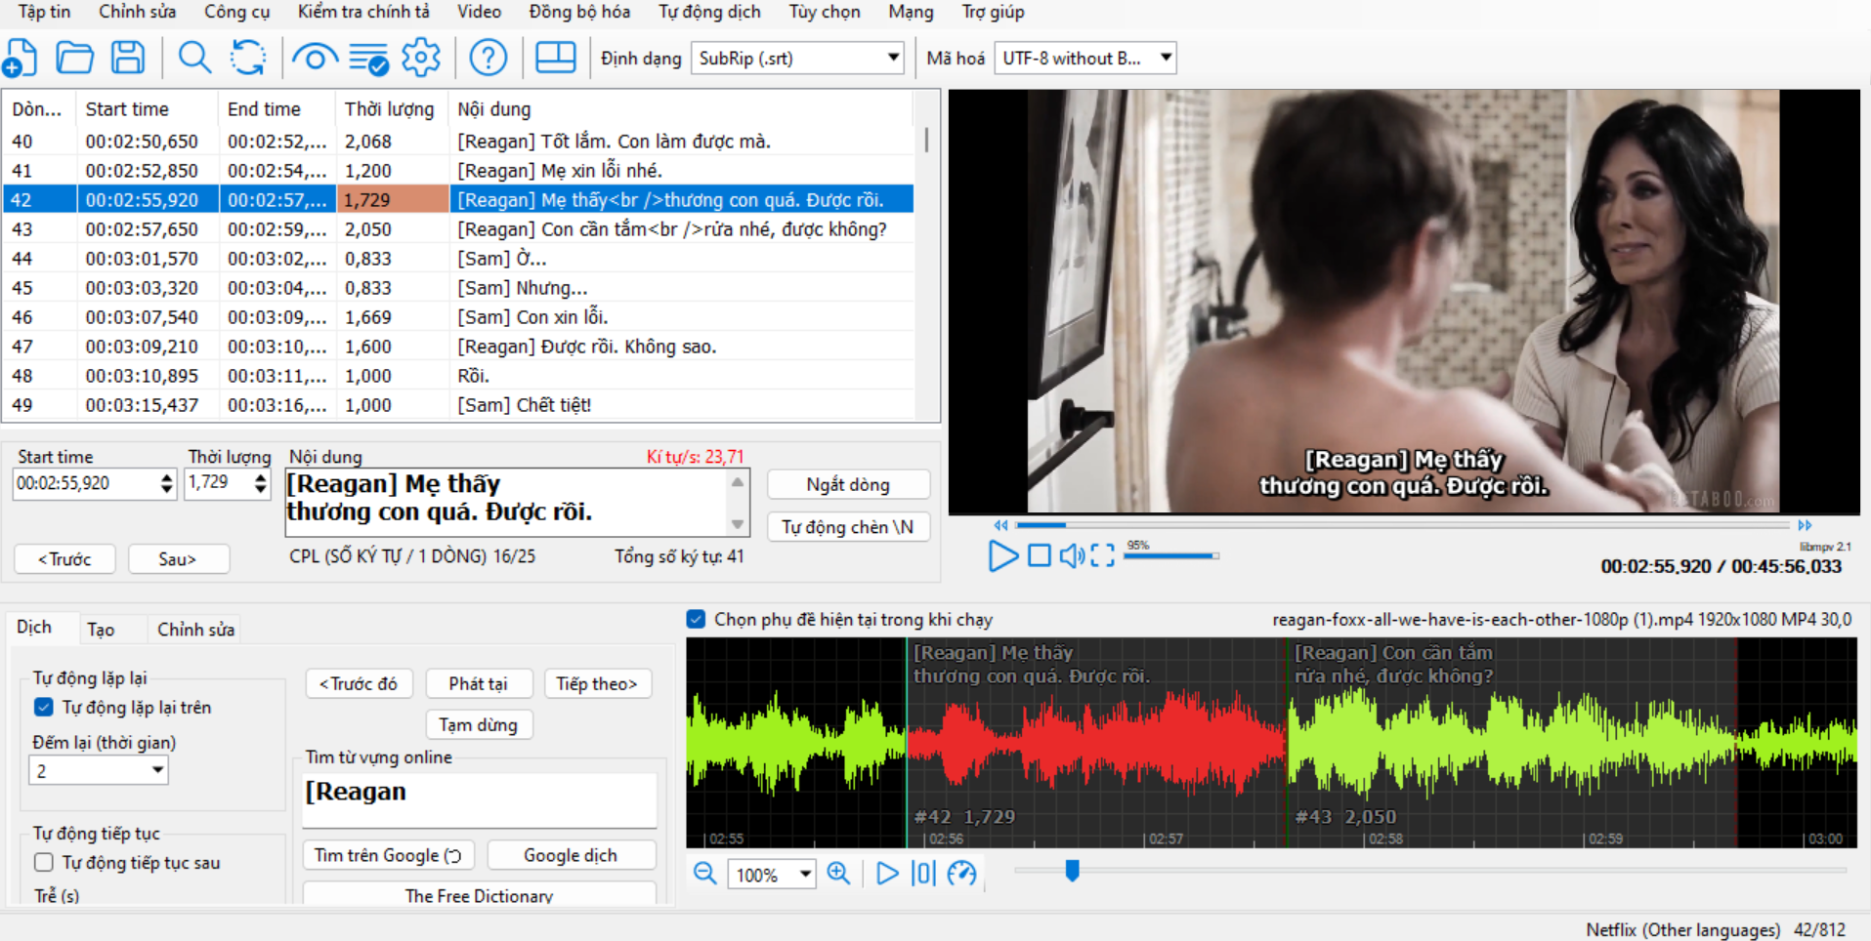Play the video with the play triangle
Image resolution: width=1871 pixels, height=941 pixels.
(1002, 555)
